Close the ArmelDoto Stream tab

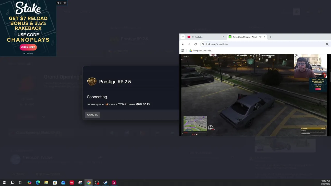264,37
